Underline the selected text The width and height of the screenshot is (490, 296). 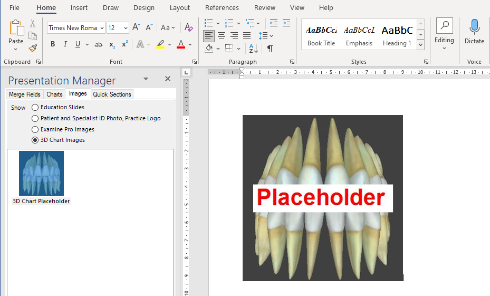[78, 44]
